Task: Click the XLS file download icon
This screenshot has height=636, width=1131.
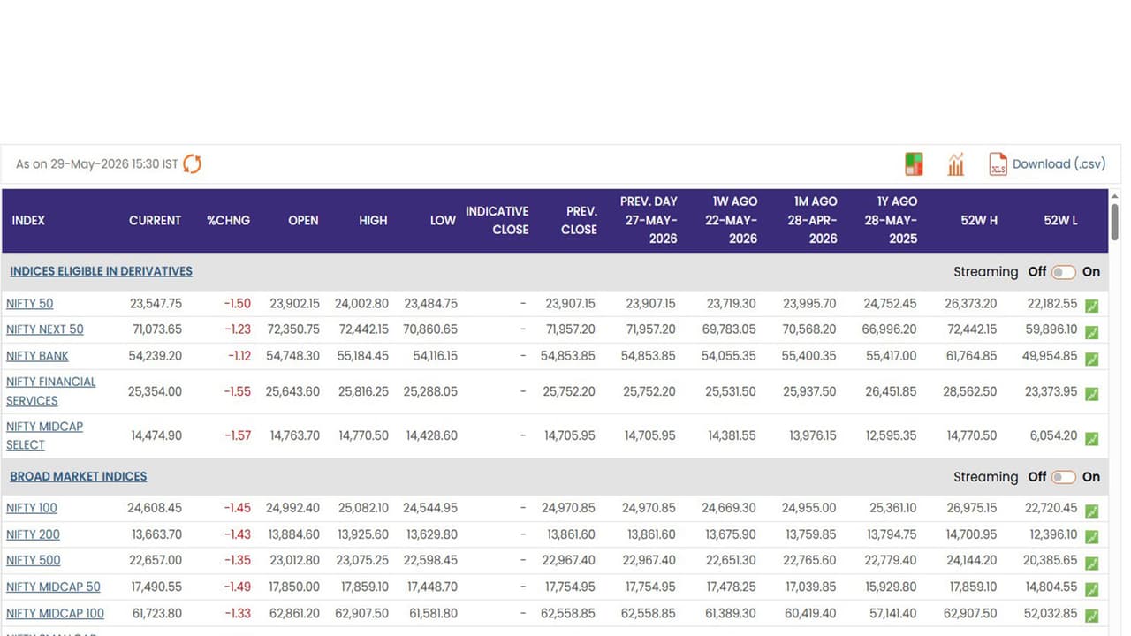Action: (x=998, y=164)
